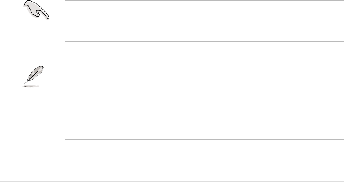
Task: Click the top rule beside the feather icon
Action: click(204, 66)
